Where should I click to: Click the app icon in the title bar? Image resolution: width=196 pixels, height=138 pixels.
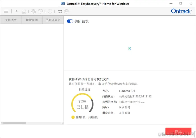[63, 4]
